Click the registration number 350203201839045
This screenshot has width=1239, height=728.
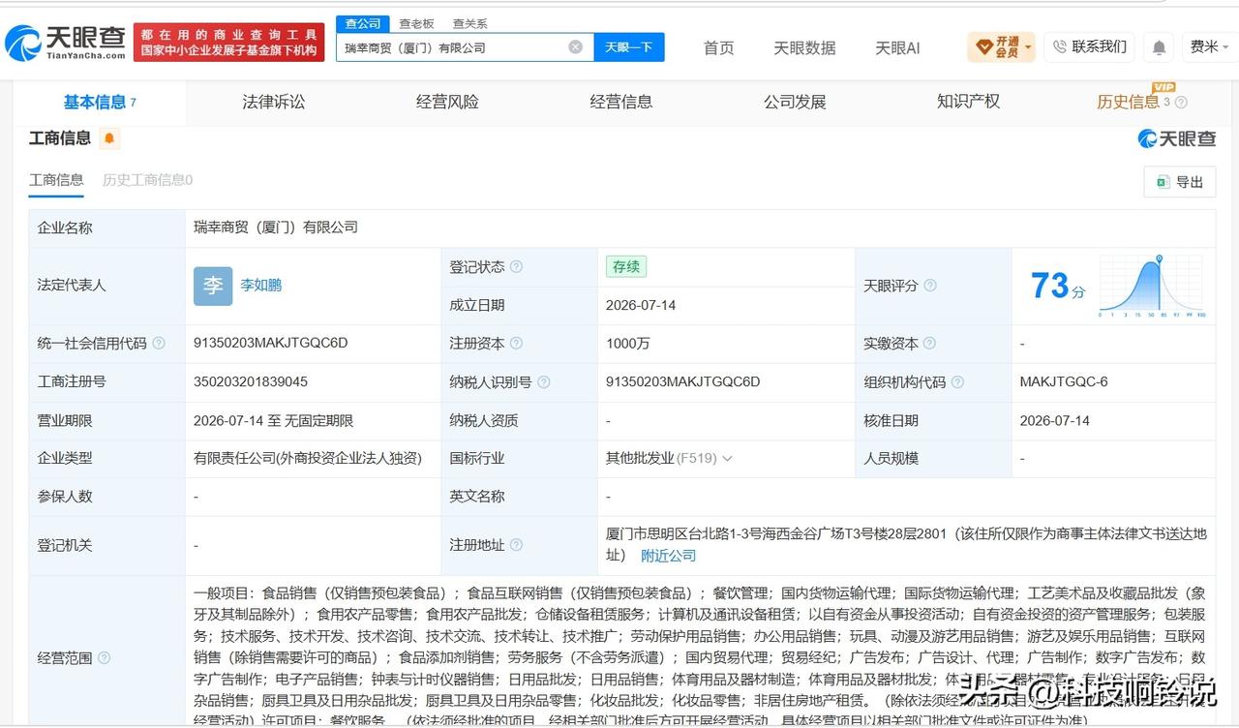[x=251, y=382]
